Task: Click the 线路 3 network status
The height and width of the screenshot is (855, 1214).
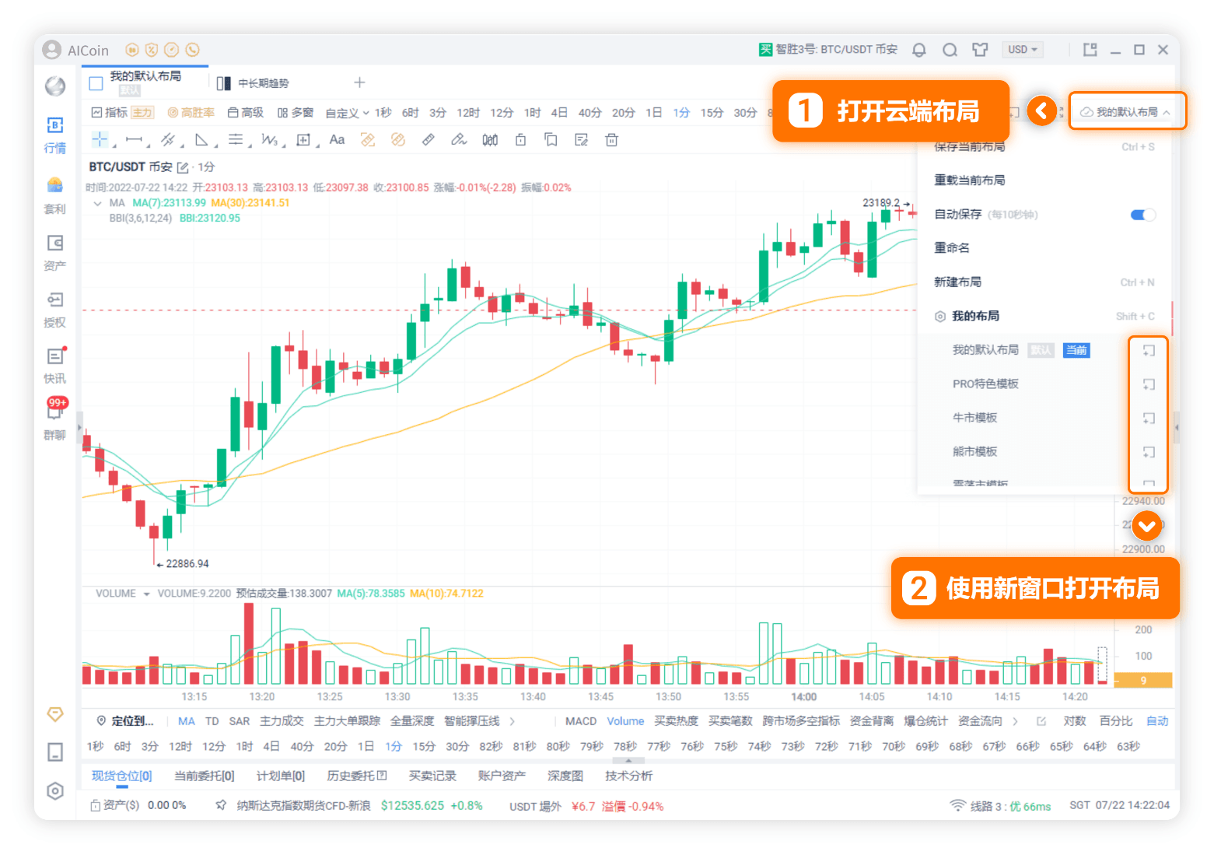Action: click(x=1000, y=806)
